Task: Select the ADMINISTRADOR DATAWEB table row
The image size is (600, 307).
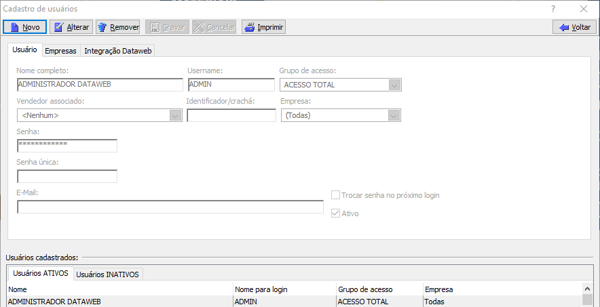Action: (119, 302)
